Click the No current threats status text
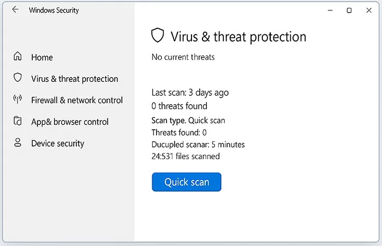 (183, 57)
